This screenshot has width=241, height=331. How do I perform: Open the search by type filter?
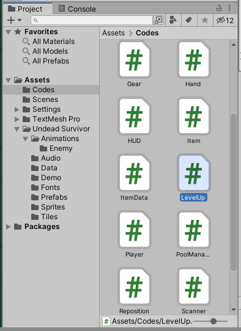point(173,20)
